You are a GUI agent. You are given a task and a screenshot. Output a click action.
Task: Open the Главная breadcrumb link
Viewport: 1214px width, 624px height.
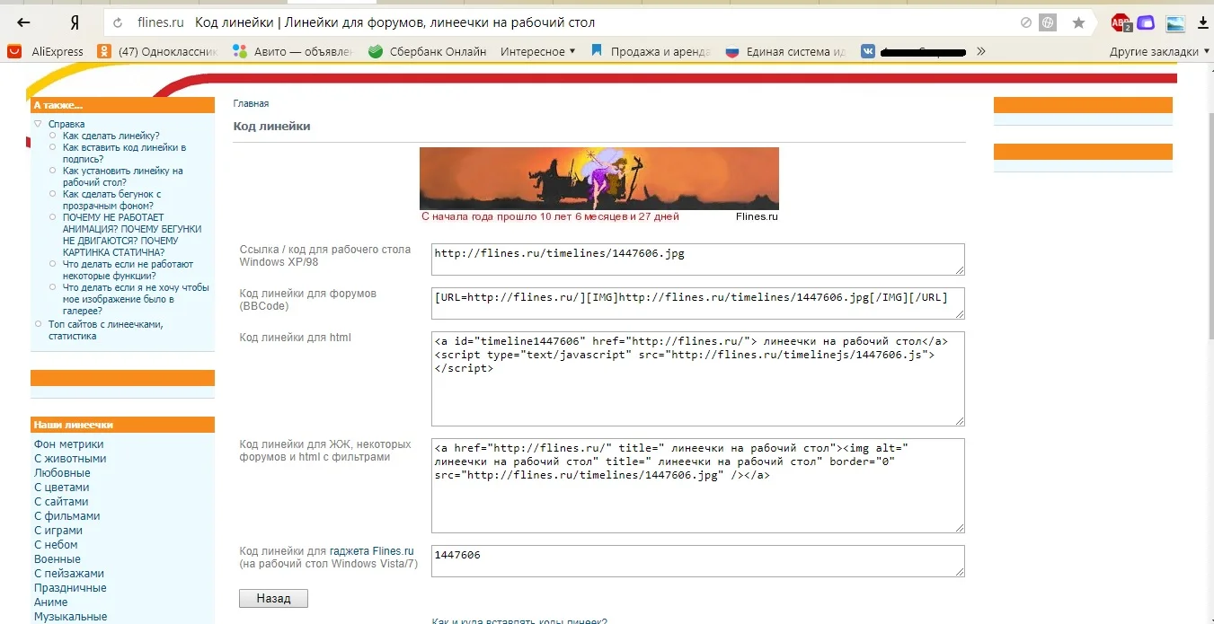[x=251, y=103]
